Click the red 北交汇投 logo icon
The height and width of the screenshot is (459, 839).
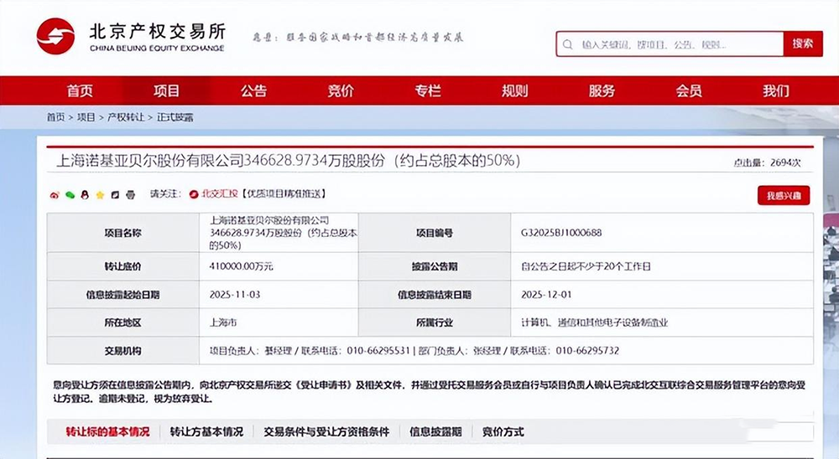(194, 195)
